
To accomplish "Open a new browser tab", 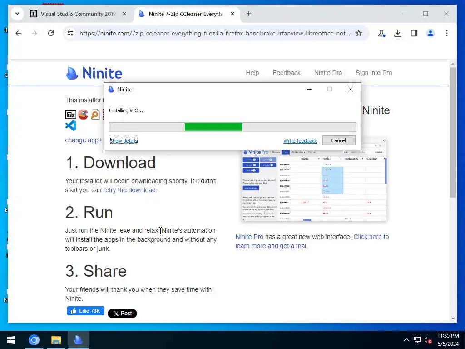I will [x=249, y=14].
